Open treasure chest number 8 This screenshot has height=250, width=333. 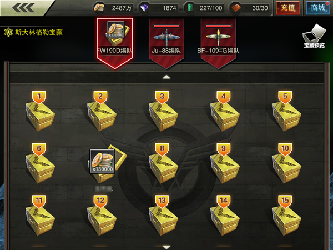163,163
